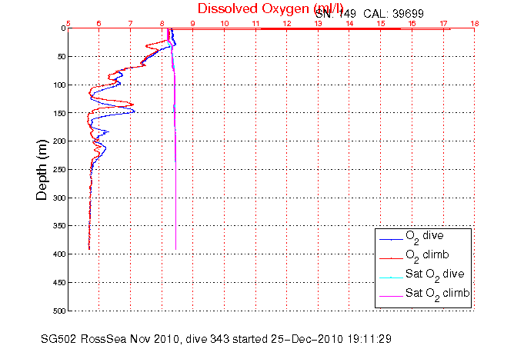Click depth tick label 350

59,226
